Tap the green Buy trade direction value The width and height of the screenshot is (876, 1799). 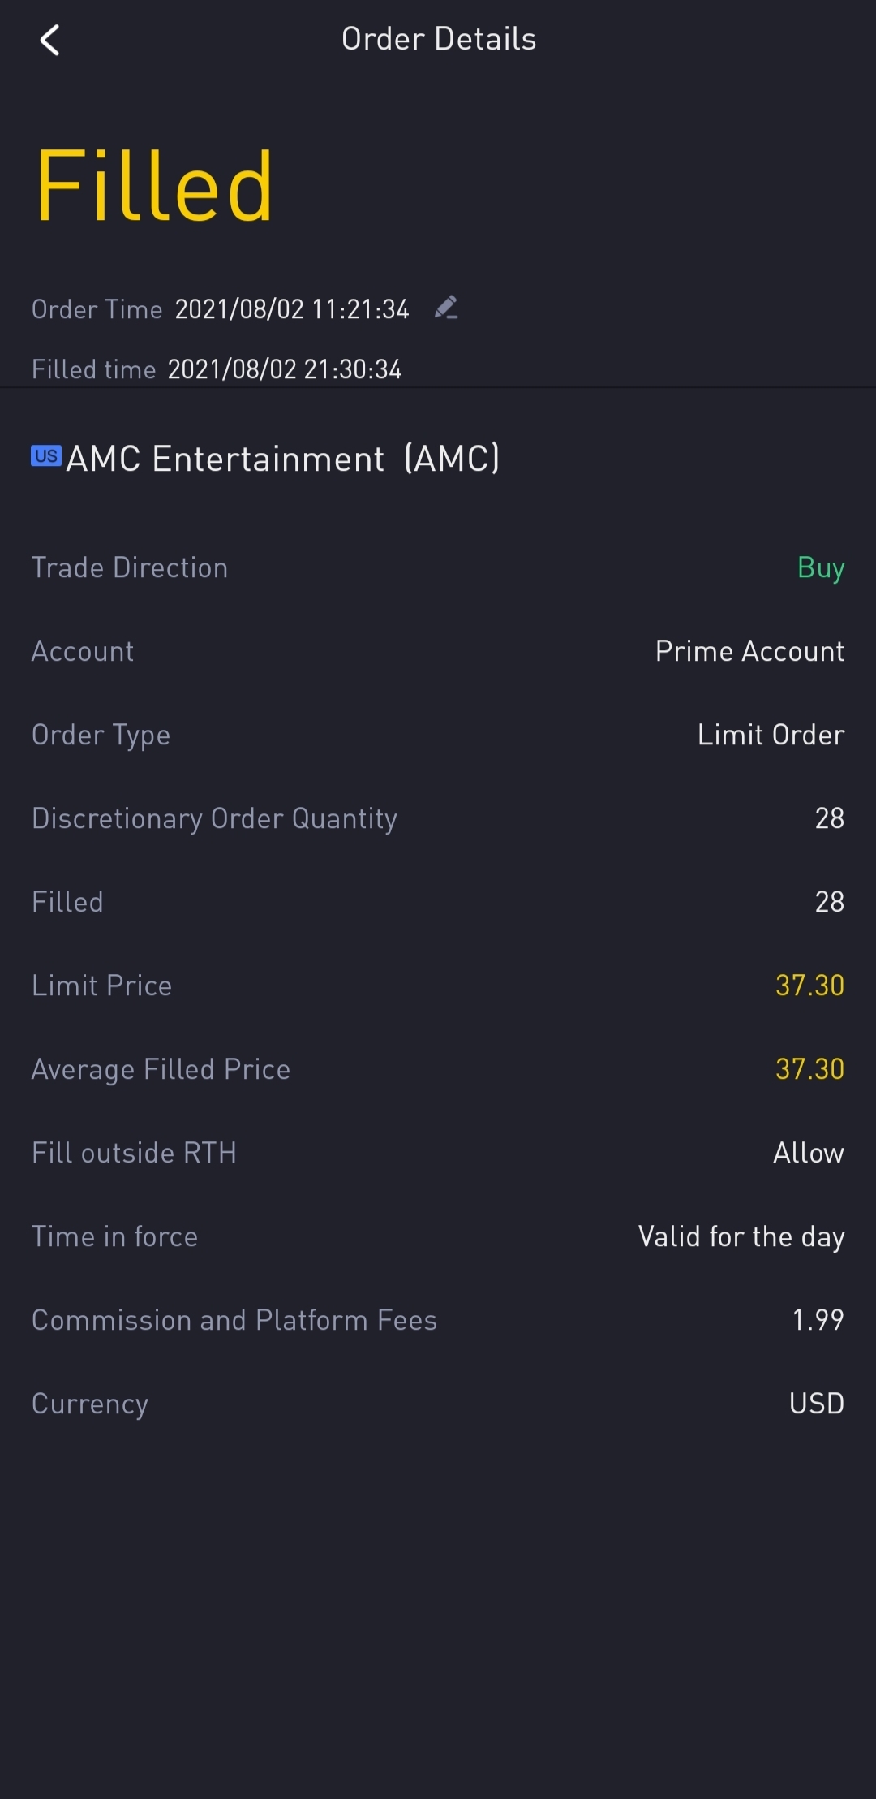[x=820, y=567]
